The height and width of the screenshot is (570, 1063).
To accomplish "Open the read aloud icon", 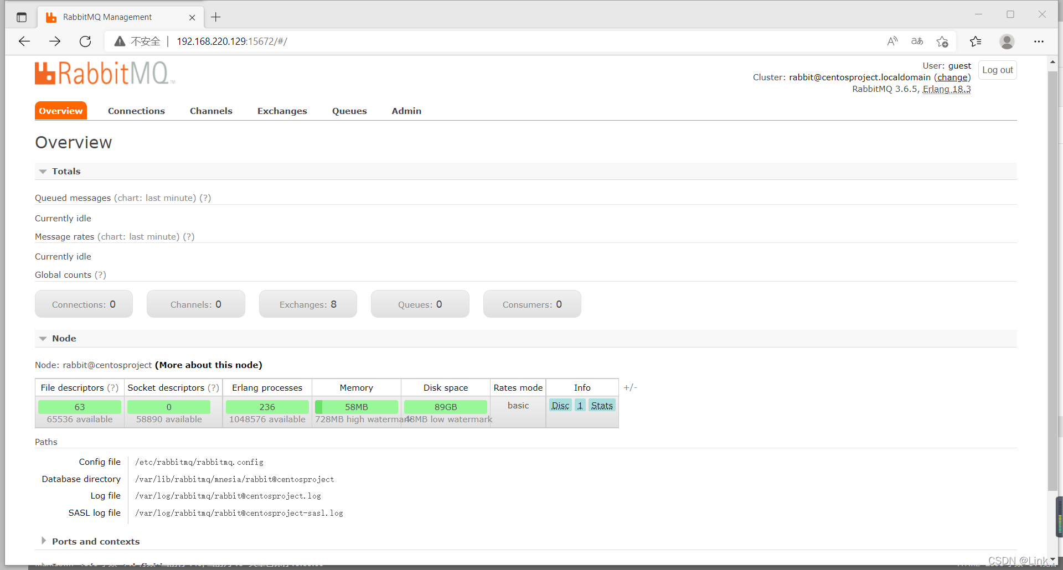I will 892,42.
